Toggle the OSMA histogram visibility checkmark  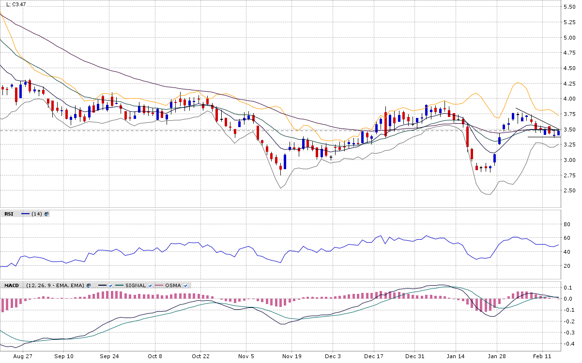pyautogui.click(x=185, y=286)
